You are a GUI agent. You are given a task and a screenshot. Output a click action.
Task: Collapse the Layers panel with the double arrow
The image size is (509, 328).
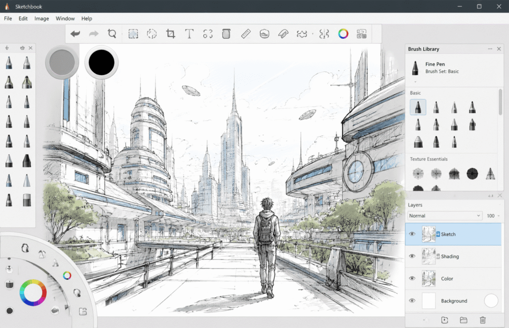pos(491,196)
